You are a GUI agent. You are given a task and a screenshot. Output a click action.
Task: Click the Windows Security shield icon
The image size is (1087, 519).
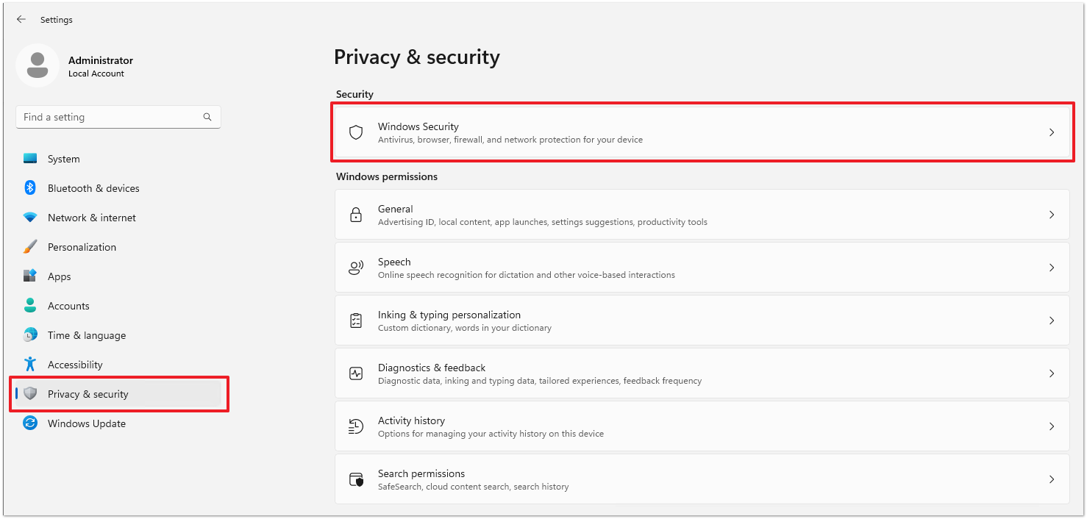(x=356, y=132)
